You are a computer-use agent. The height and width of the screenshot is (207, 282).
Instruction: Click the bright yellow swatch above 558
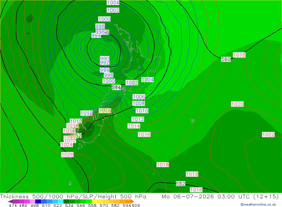pos(94,201)
